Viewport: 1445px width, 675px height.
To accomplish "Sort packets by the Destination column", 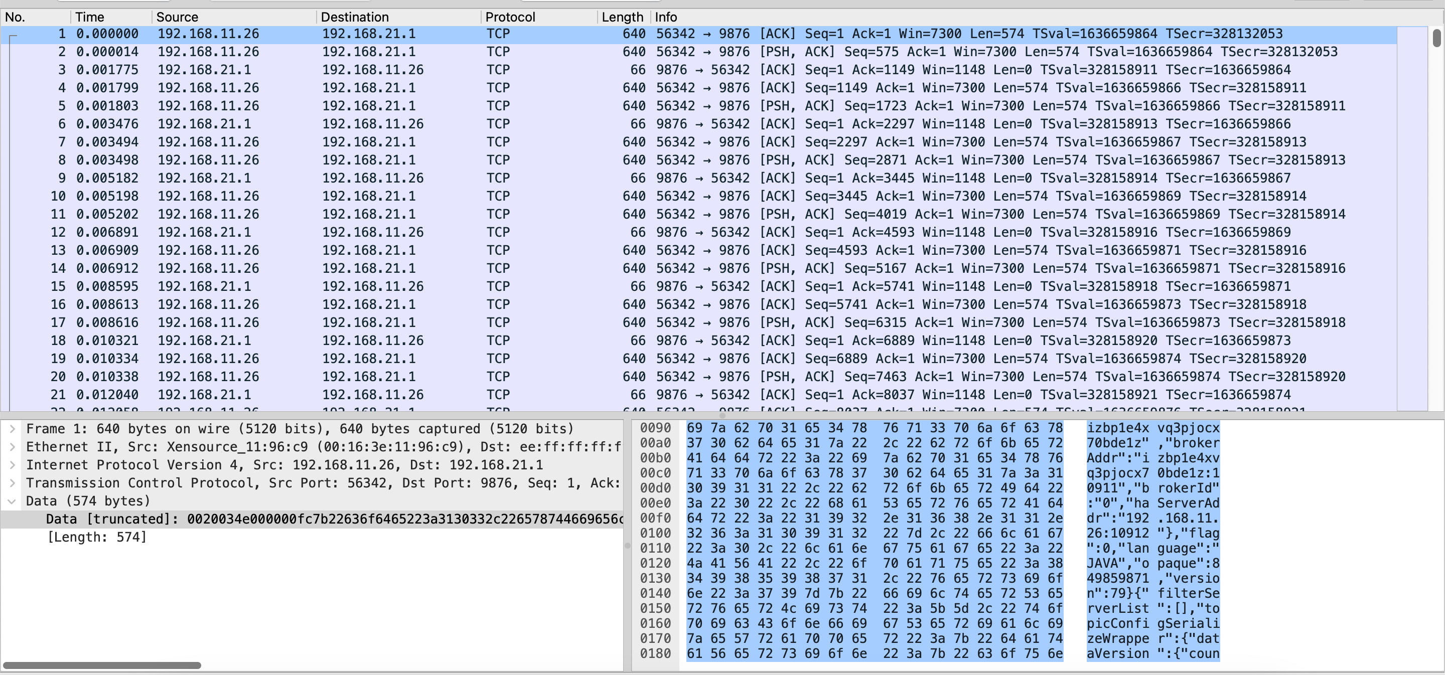I will pos(355,17).
